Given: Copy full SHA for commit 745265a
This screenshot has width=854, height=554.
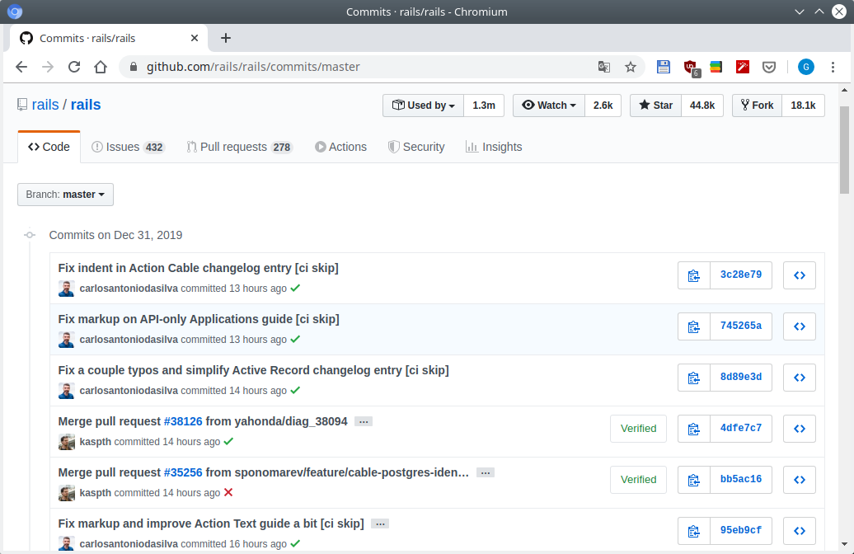Looking at the screenshot, I should (x=694, y=326).
